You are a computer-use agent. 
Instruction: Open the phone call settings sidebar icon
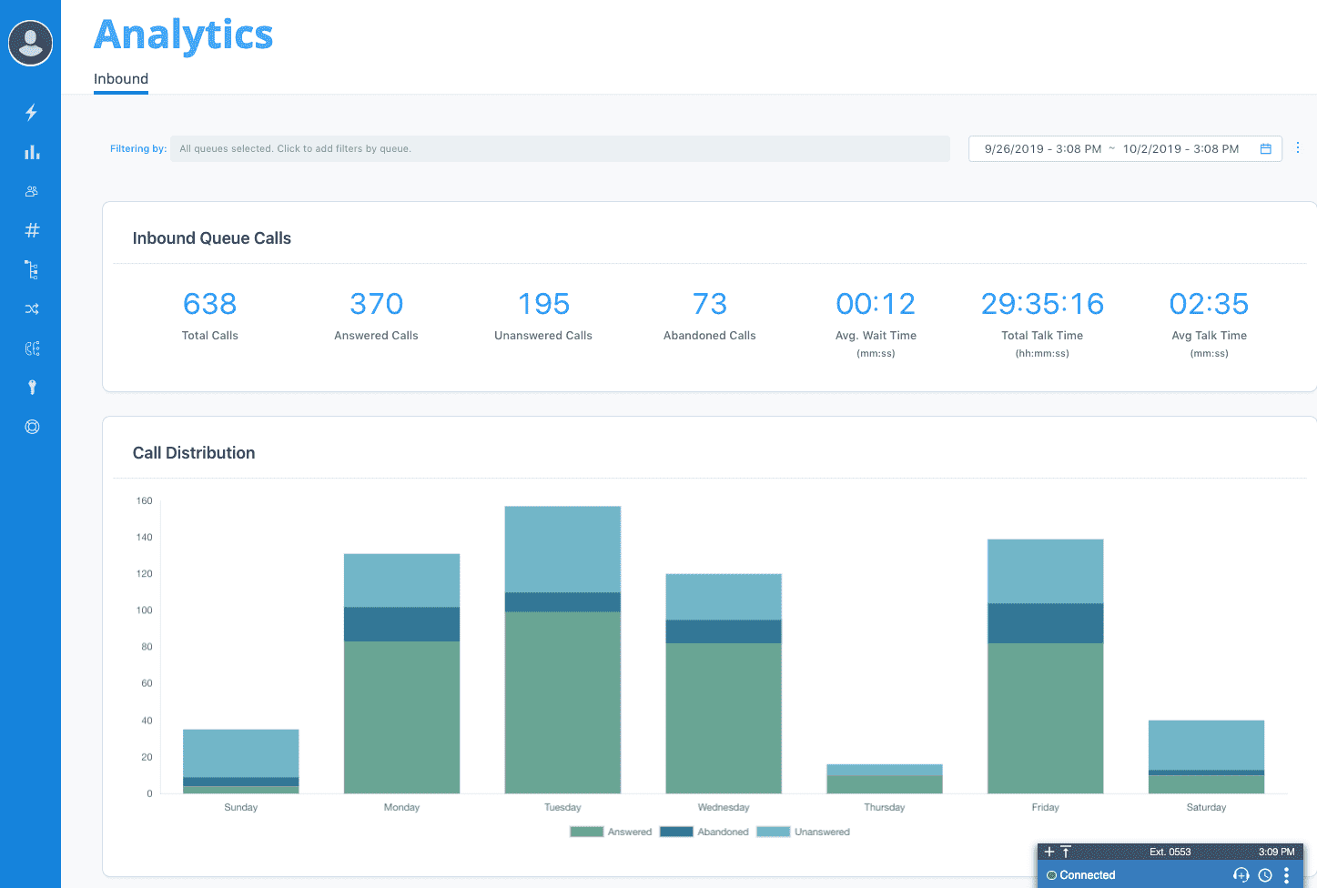32,348
